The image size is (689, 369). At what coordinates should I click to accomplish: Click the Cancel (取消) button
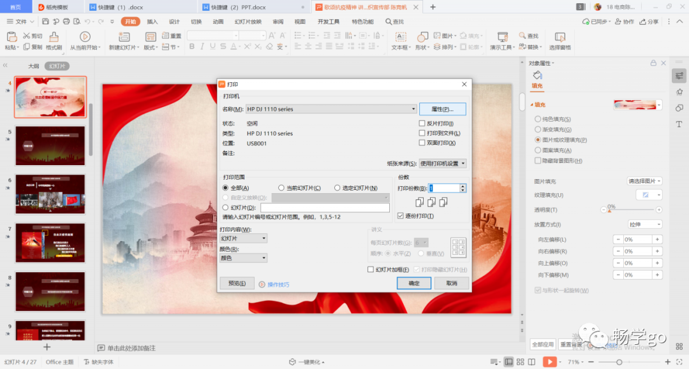[x=452, y=283]
